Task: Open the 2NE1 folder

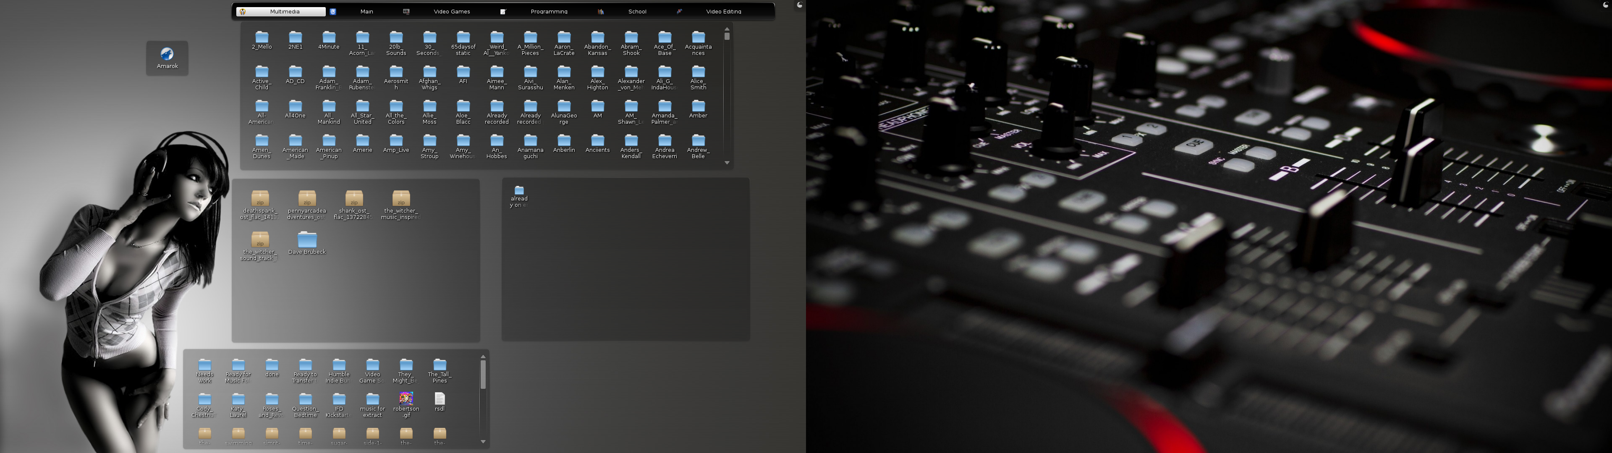Action: [296, 40]
